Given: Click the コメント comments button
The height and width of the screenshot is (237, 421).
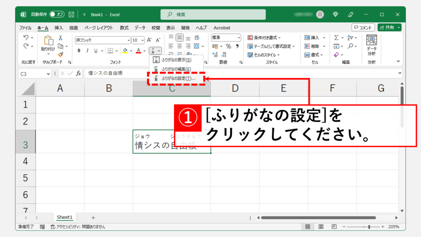Looking at the screenshot, I should click(x=363, y=28).
